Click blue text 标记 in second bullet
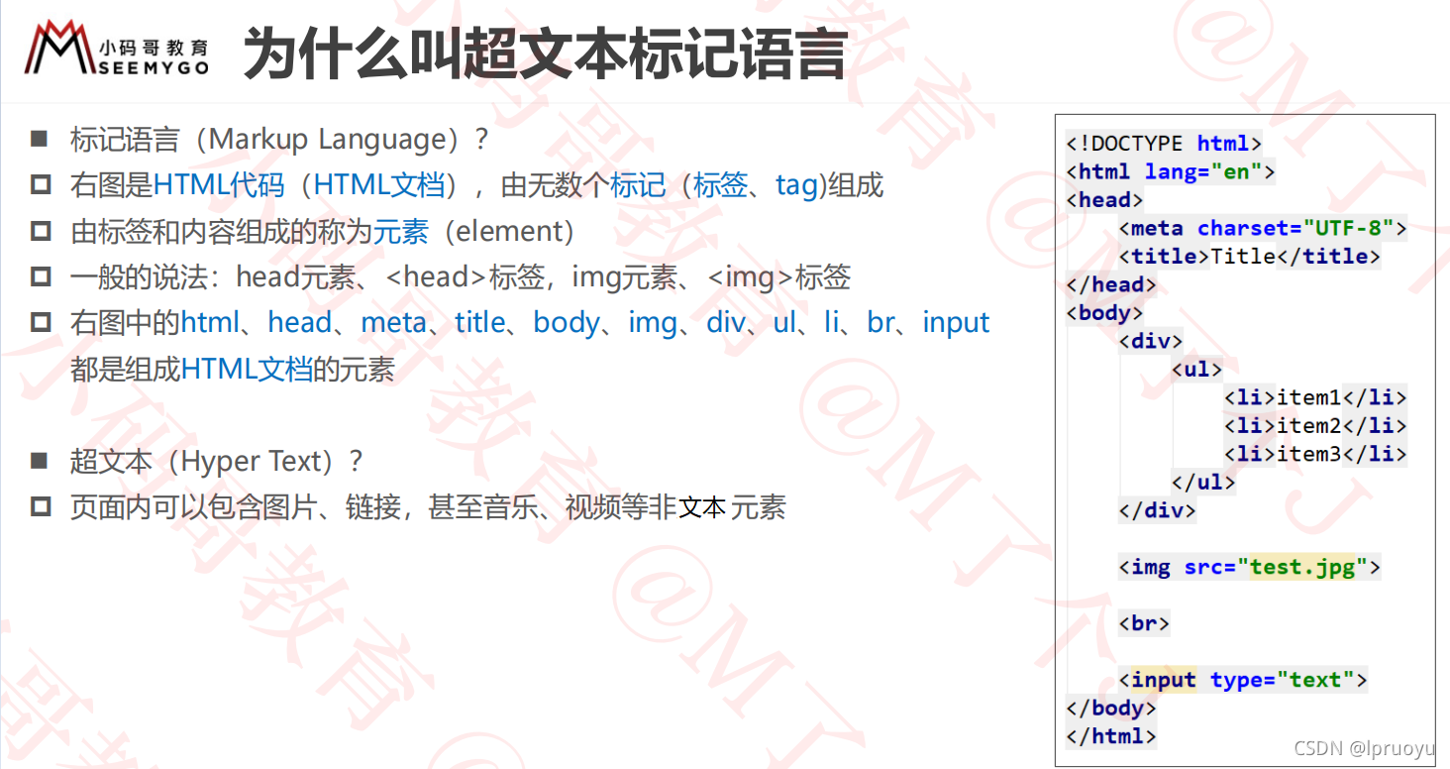1450x769 pixels. (x=638, y=185)
